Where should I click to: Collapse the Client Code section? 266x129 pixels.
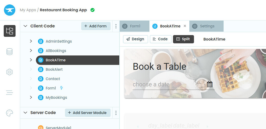click(x=25, y=26)
